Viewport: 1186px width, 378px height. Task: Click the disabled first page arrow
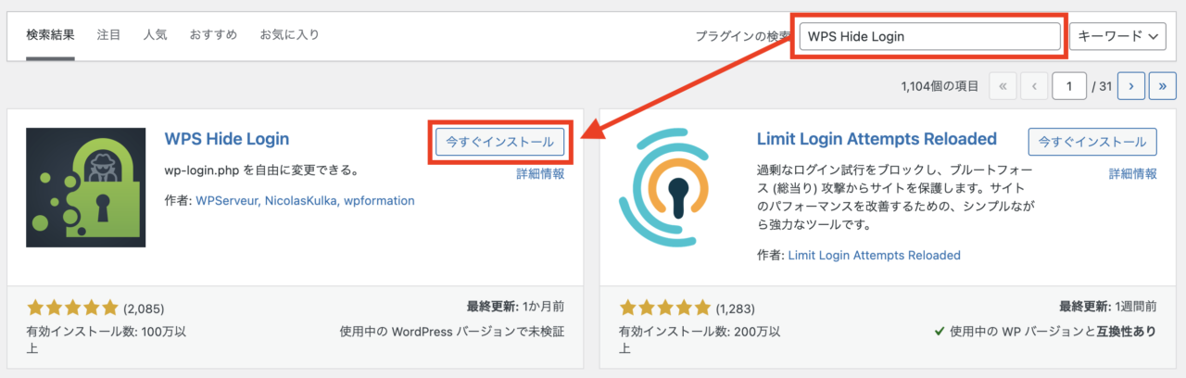point(1003,86)
